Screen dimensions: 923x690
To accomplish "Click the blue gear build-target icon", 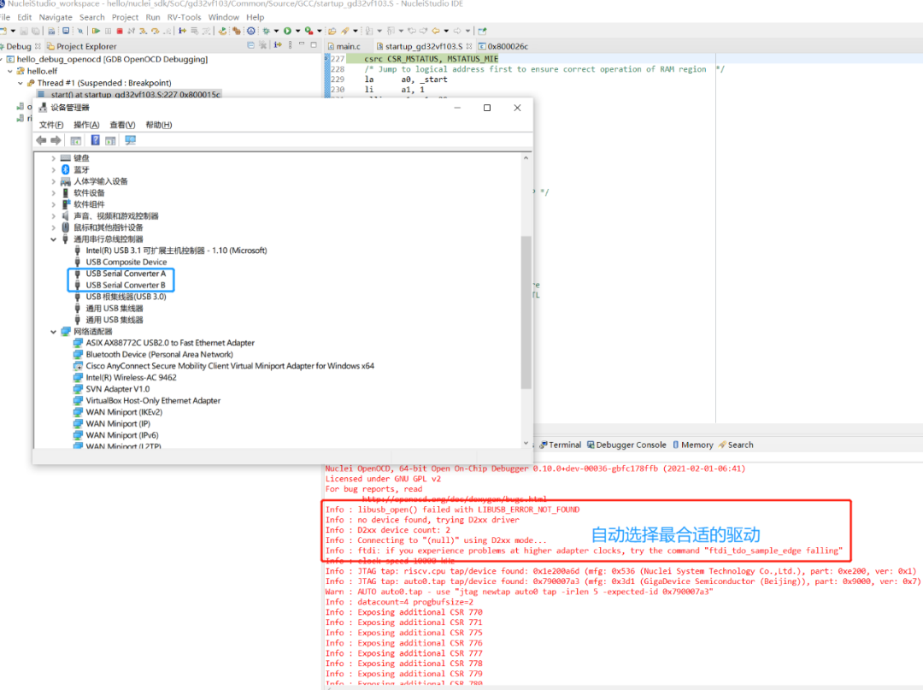I will point(250,31).
